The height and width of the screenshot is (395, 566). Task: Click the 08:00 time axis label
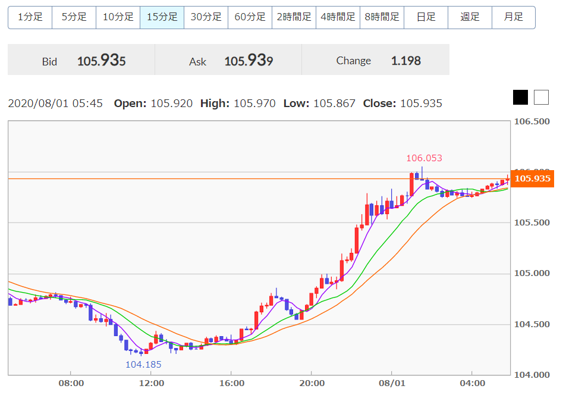pyautogui.click(x=71, y=383)
